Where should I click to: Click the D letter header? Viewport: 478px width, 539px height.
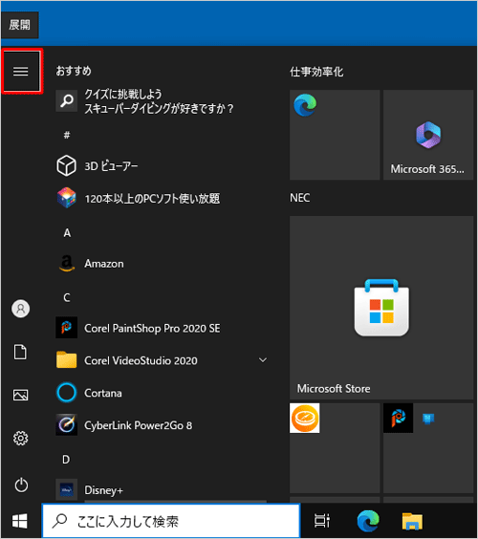[x=66, y=460]
